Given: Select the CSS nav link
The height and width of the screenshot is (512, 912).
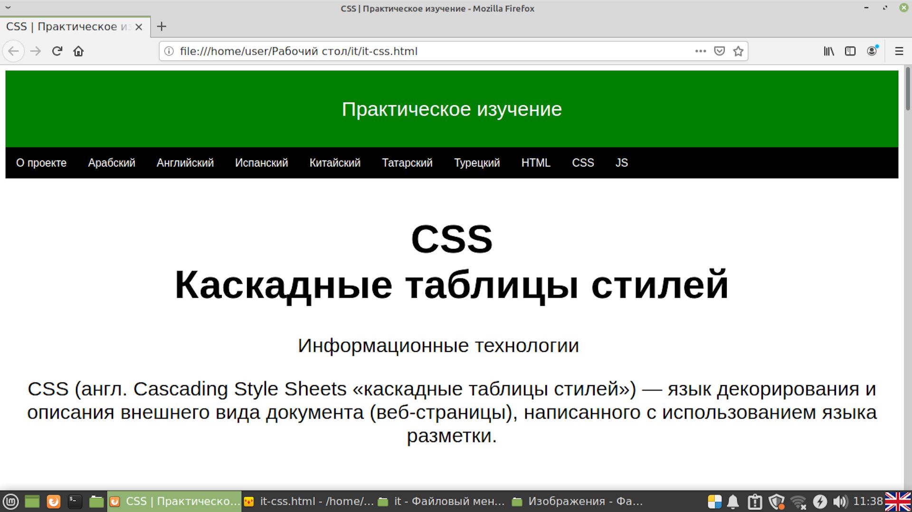Looking at the screenshot, I should tap(583, 163).
